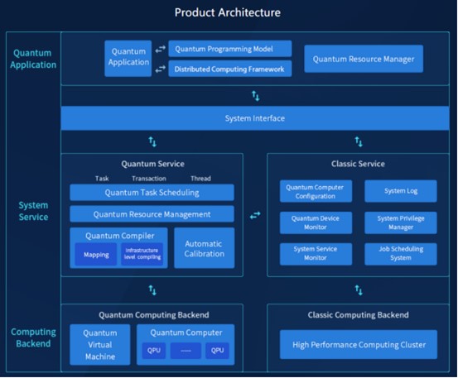
Task: Choose the Mapping box in Quantum Compiler
Action: [96, 254]
